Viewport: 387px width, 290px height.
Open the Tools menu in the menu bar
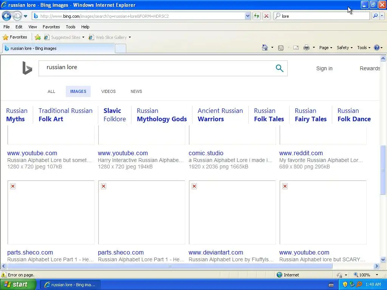click(71, 27)
